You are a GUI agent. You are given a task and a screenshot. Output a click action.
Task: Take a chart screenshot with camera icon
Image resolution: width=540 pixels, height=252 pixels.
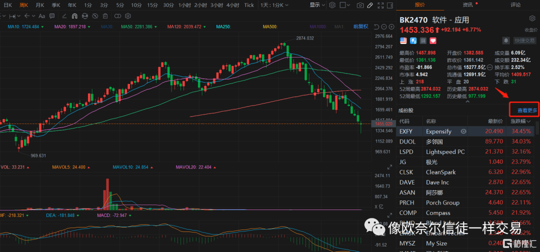tap(360, 5)
